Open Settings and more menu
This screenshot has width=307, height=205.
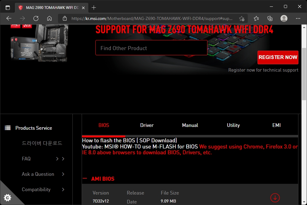point(298,18)
